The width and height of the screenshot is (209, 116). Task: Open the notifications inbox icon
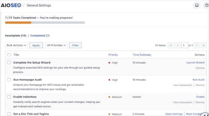click(x=197, y=5)
